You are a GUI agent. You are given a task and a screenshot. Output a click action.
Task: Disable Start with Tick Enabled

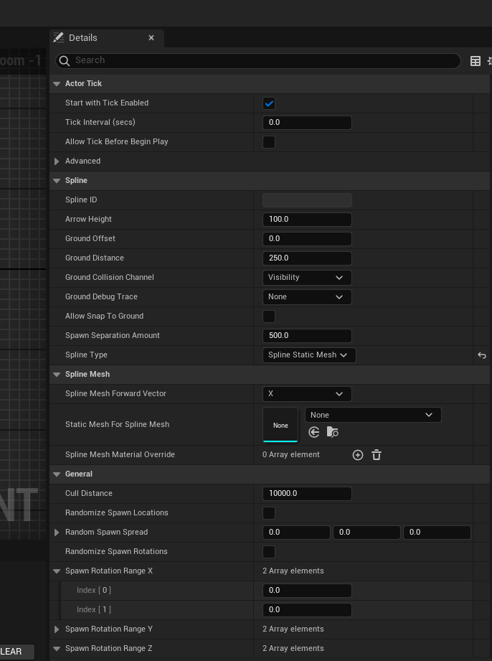tap(269, 103)
